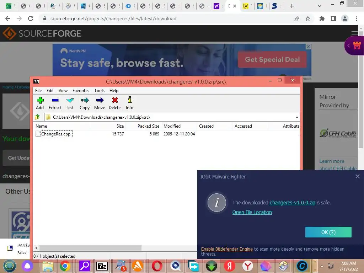The width and height of the screenshot is (364, 273).
Task: Sort by the Packed Size column header
Action: point(144,126)
